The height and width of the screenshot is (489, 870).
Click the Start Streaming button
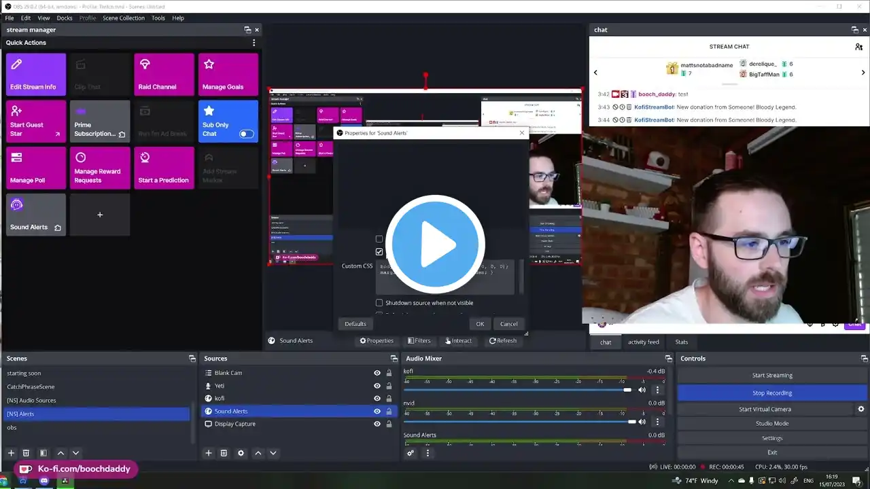(772, 376)
